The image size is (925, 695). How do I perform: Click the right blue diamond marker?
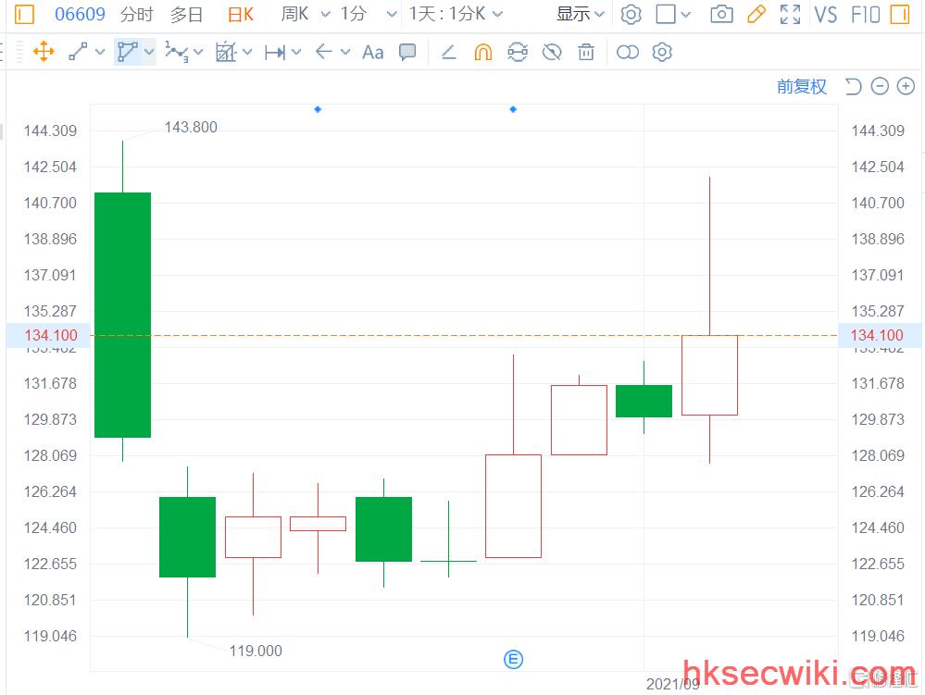point(513,109)
